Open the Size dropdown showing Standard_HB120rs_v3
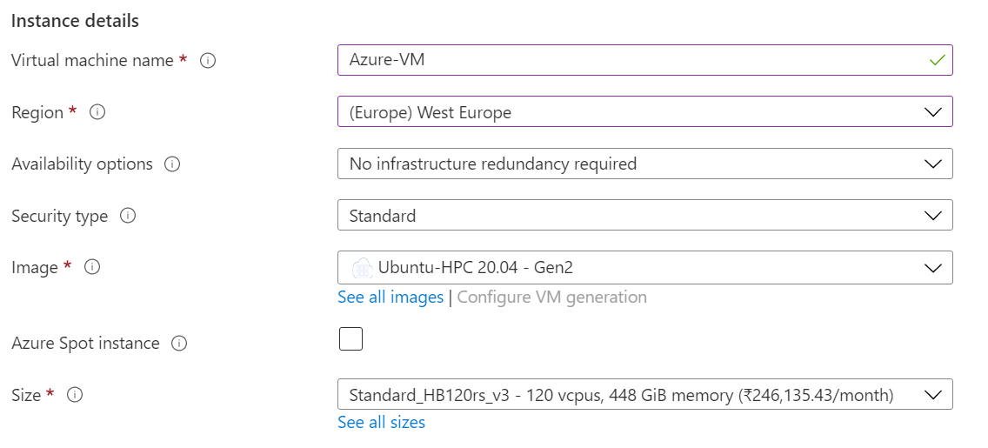 (644, 395)
